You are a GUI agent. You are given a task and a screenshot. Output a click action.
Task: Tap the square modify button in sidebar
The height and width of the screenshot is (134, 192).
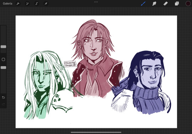4,59
